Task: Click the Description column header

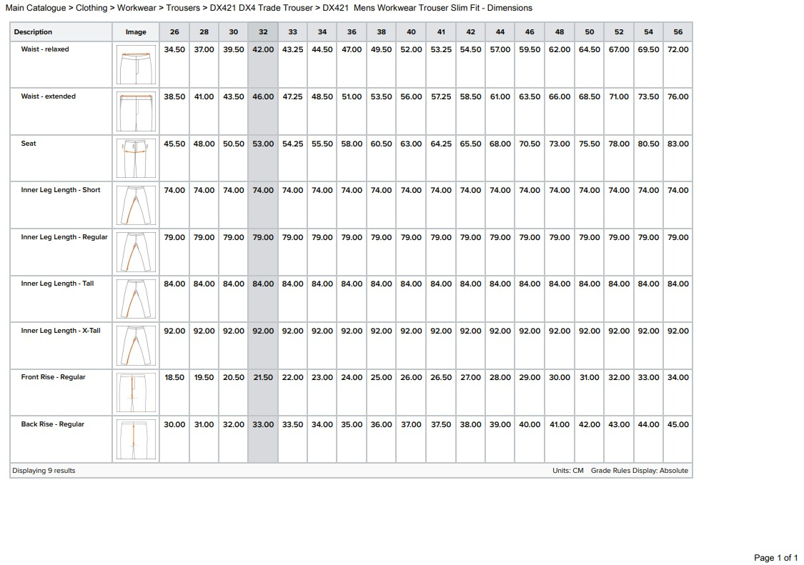Action: (x=33, y=32)
